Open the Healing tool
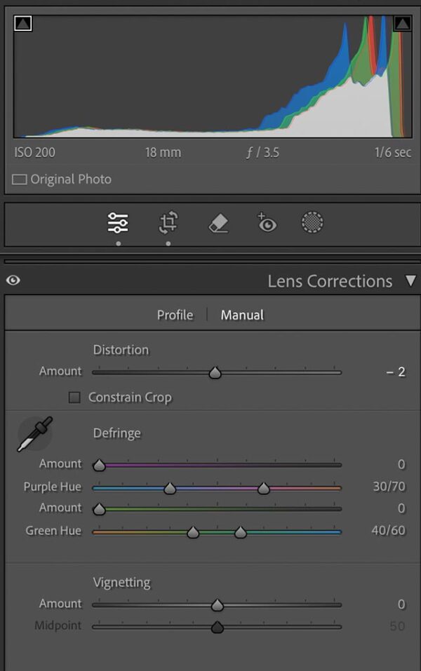 218,222
